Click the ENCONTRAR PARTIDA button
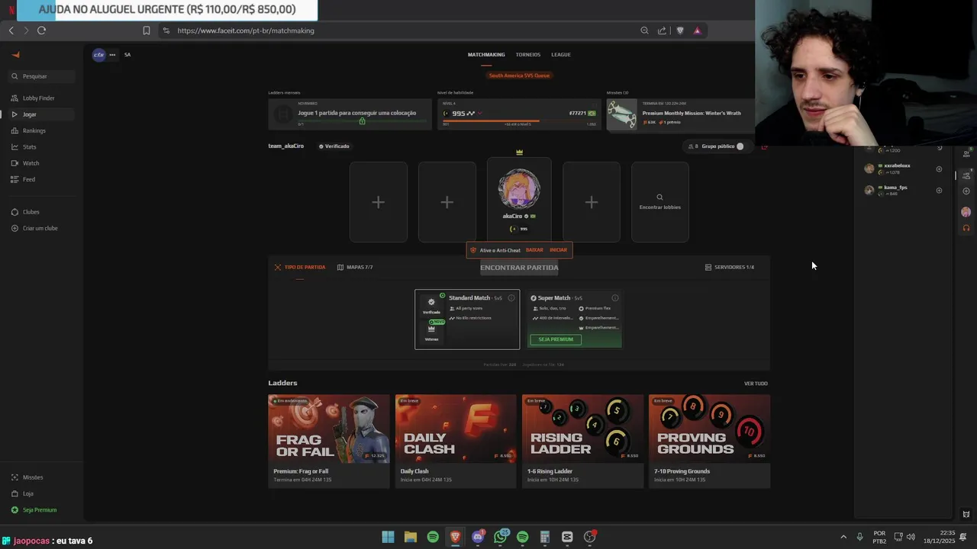This screenshot has width=977, height=549. [x=519, y=268]
